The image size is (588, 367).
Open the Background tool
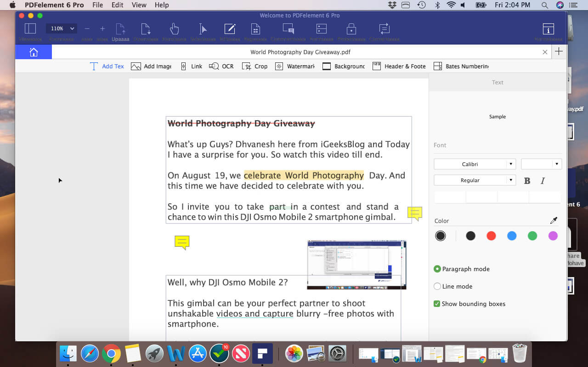click(344, 66)
